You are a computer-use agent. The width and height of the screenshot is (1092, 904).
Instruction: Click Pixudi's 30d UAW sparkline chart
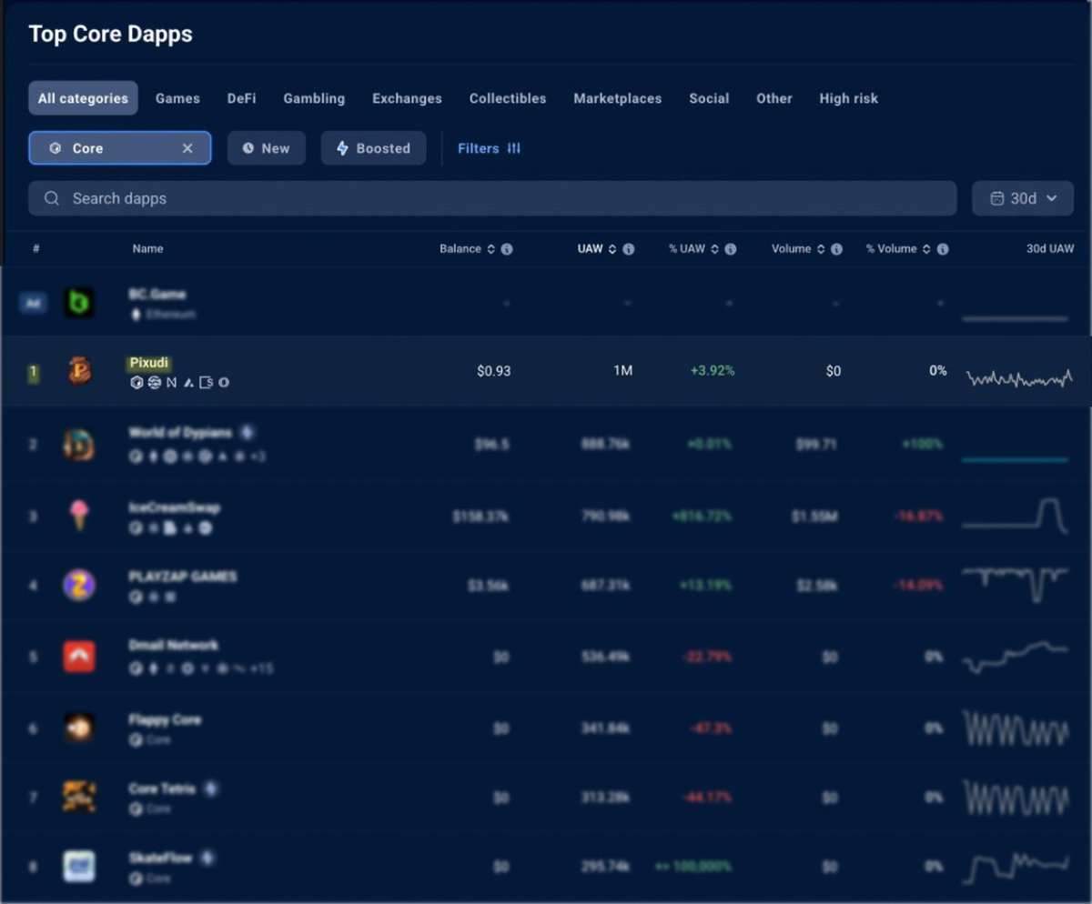point(1019,377)
